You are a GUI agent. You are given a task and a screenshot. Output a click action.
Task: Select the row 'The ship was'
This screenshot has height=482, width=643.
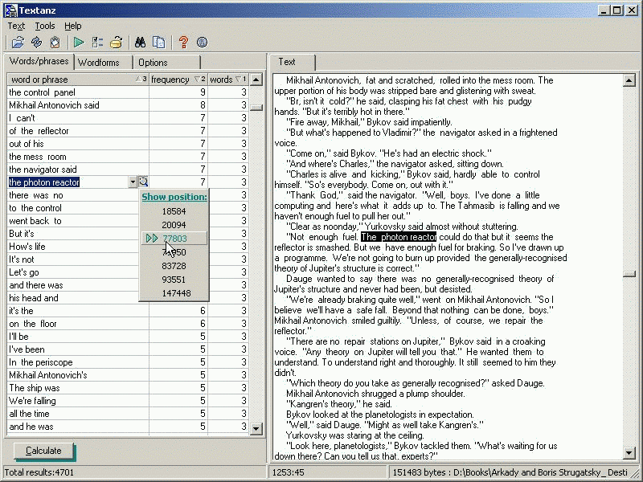pos(128,388)
